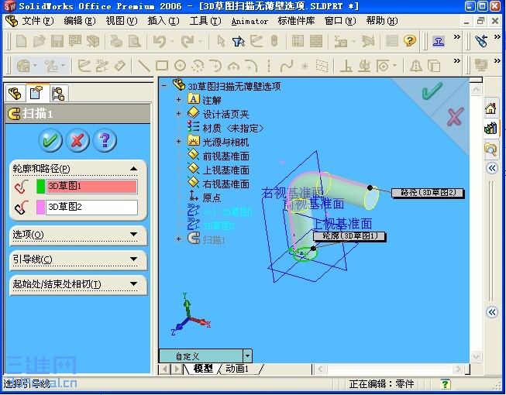Select the Line sketch tool

(x=144, y=66)
